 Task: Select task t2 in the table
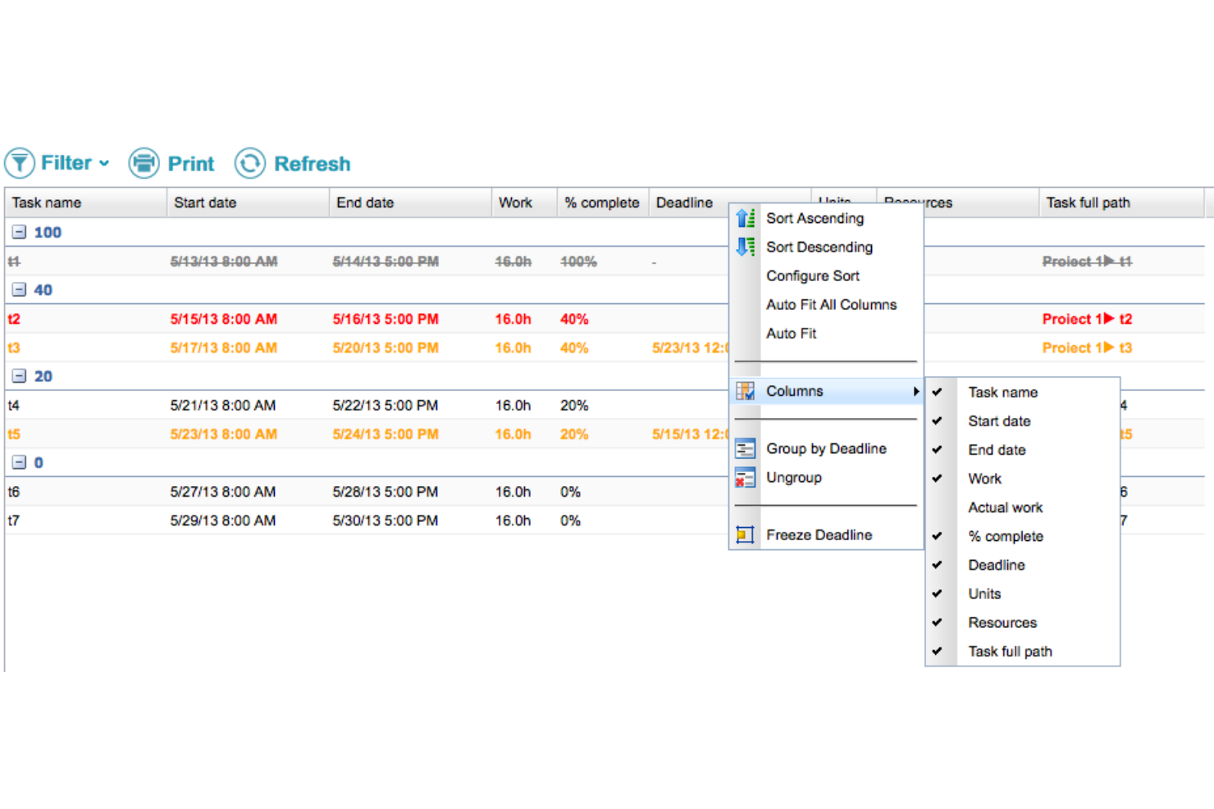pos(14,319)
